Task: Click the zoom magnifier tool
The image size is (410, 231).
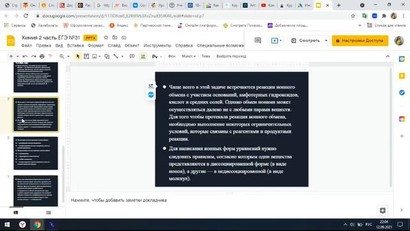Action: click(61, 56)
